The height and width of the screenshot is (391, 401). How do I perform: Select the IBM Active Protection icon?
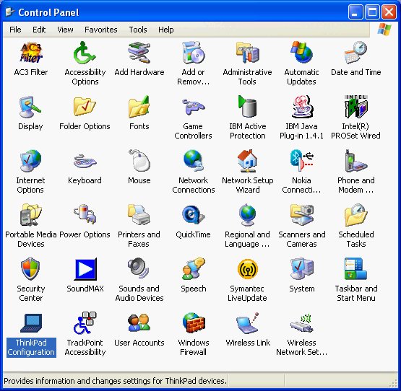point(247,107)
